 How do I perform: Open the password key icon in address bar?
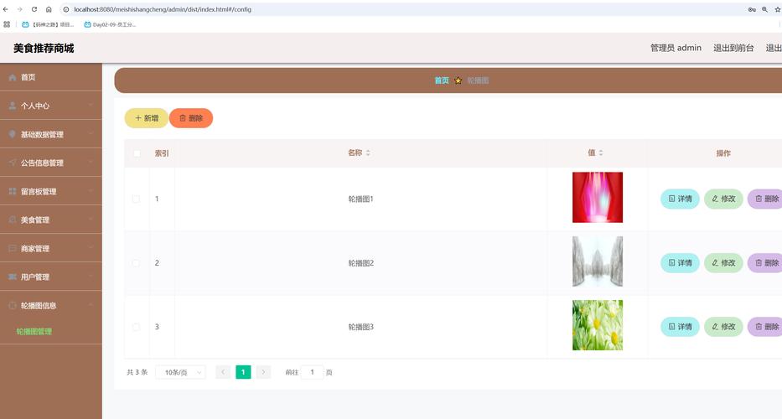752,9
